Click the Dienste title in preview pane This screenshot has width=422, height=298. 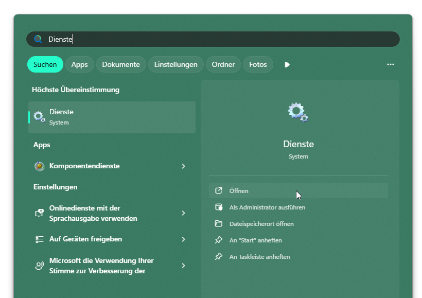[298, 144]
